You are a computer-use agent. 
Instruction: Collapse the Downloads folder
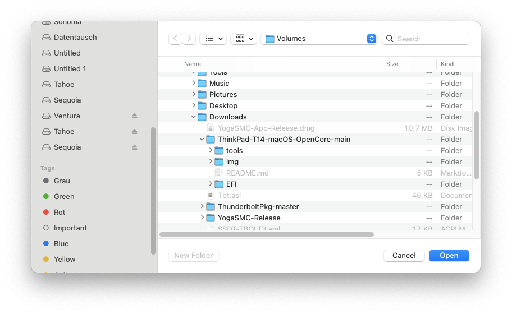(194, 117)
